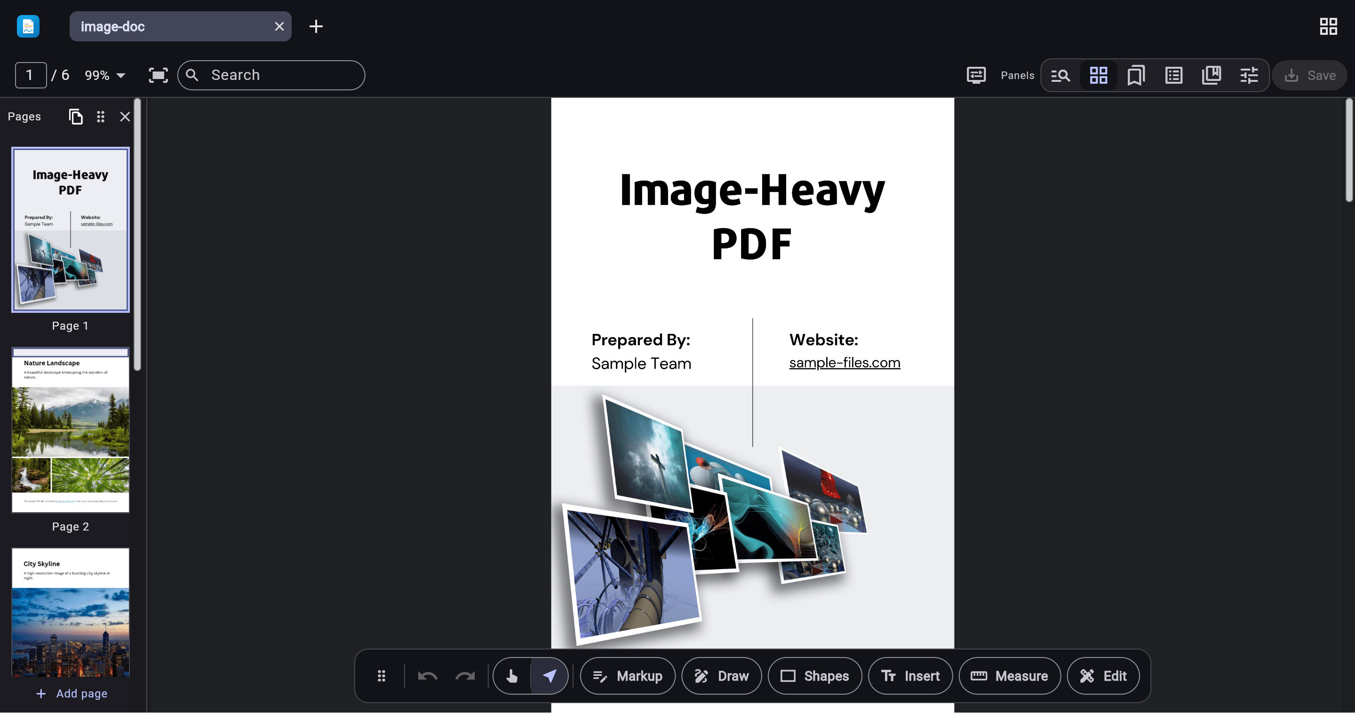Open the Markup tools menu
The width and height of the screenshot is (1355, 713).
click(627, 676)
